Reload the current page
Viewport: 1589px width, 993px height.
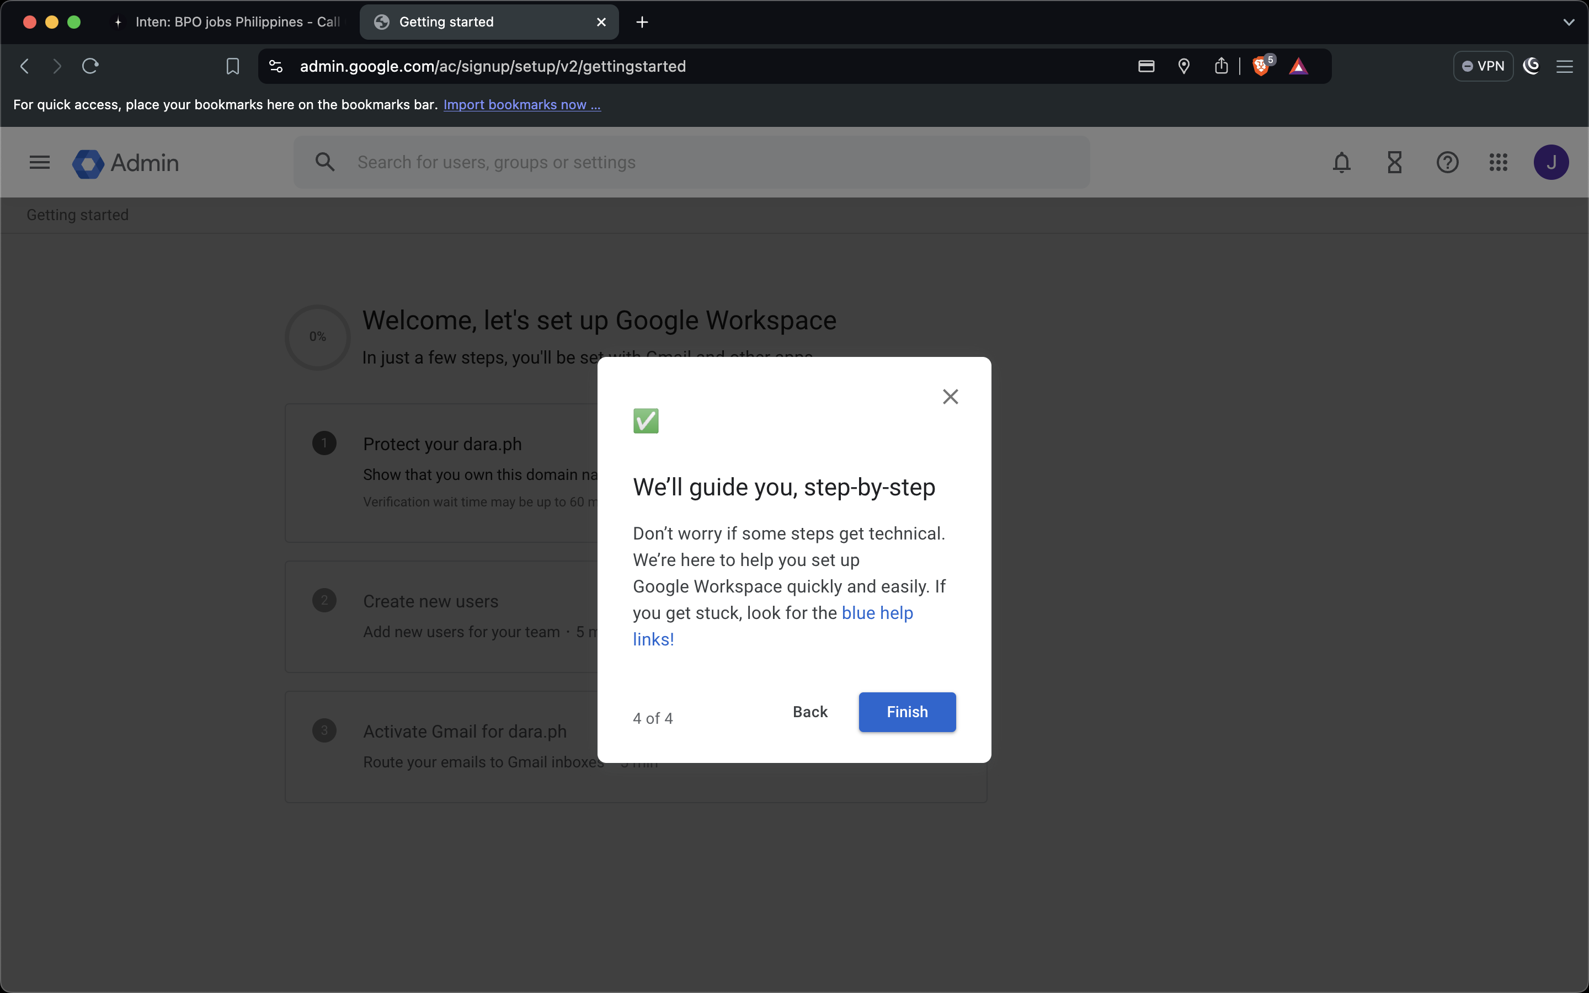90,66
